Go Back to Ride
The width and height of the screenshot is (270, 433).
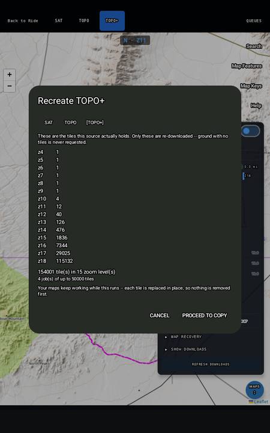(x=23, y=20)
